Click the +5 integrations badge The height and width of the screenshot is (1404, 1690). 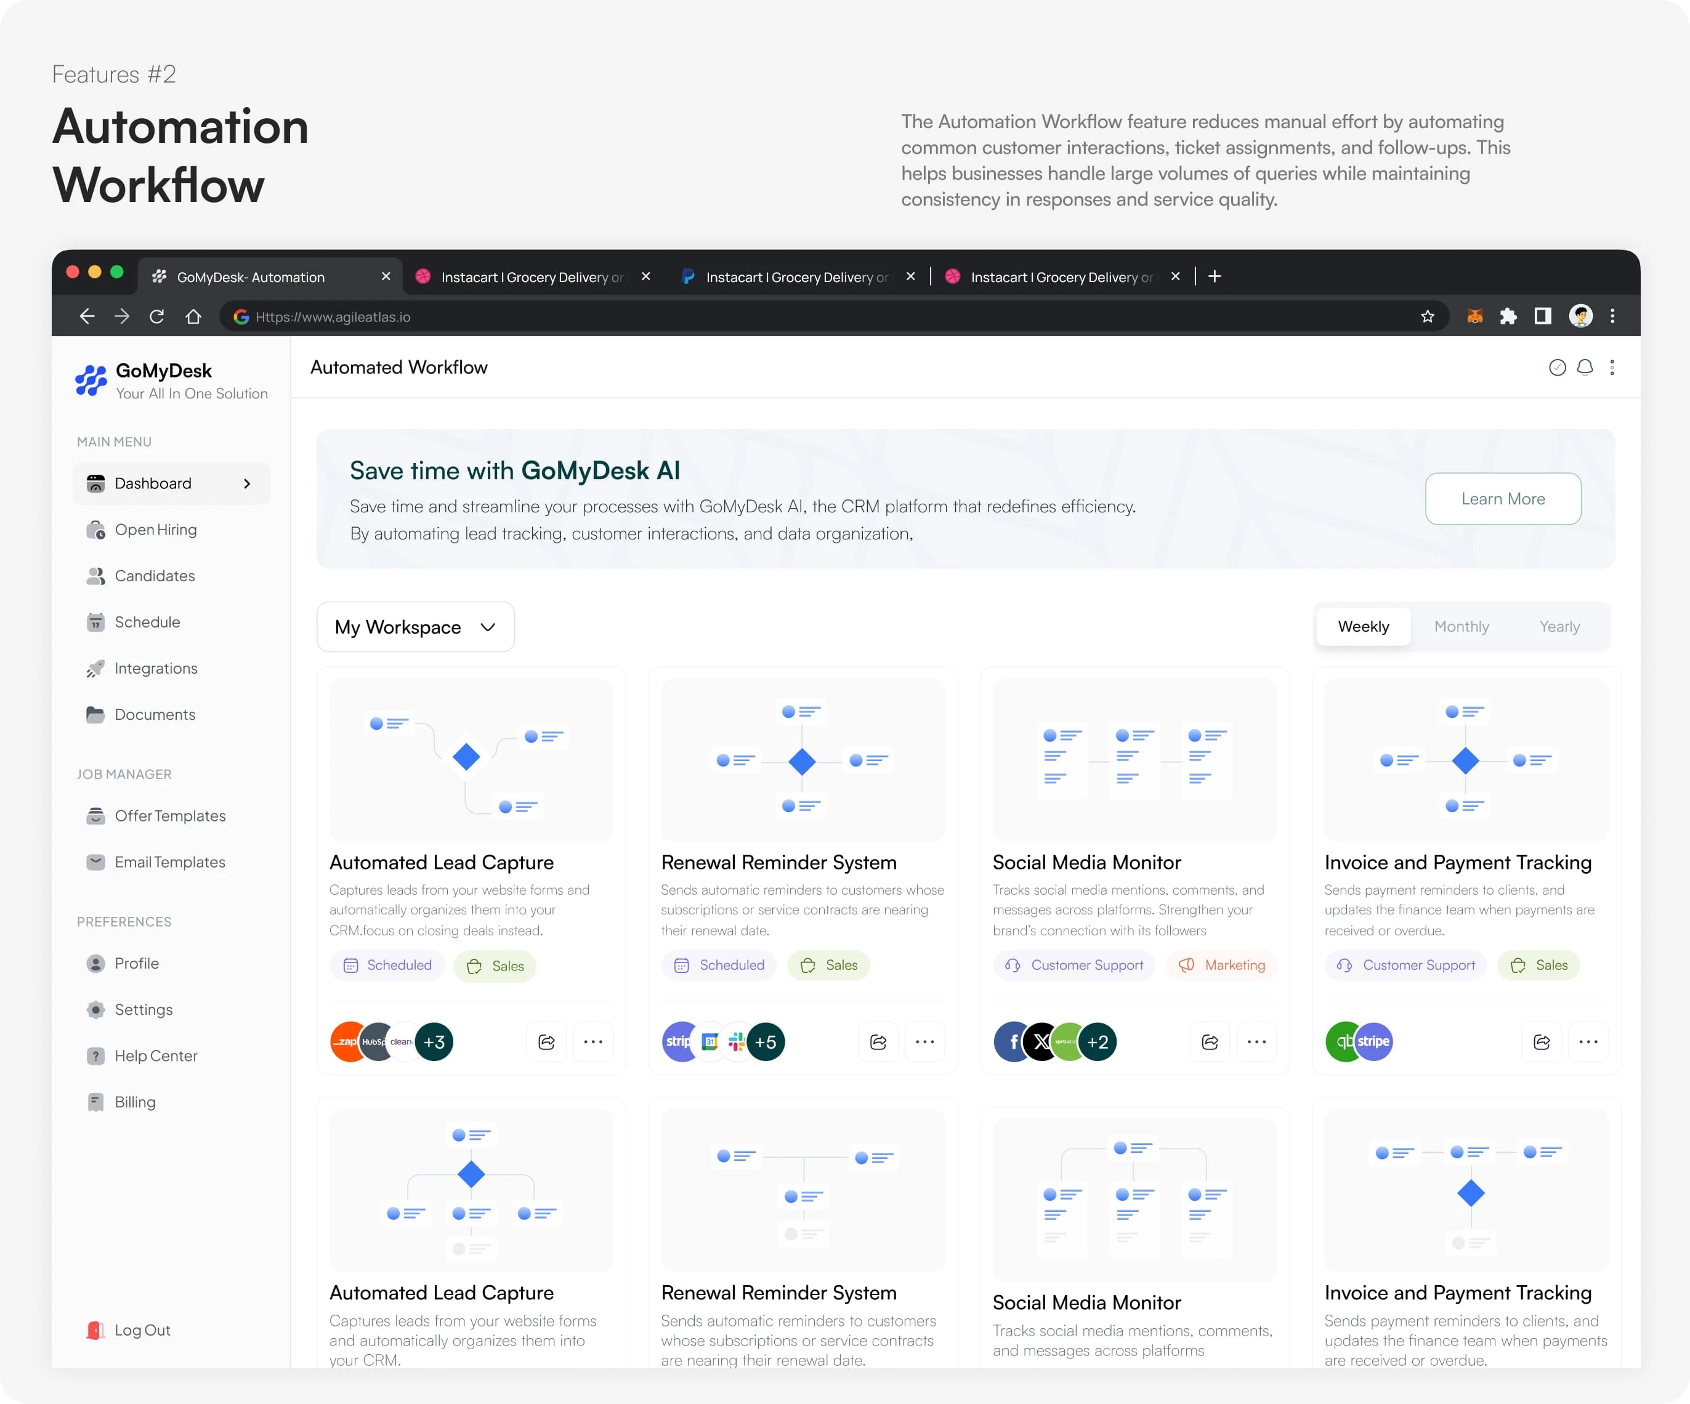tap(766, 1041)
